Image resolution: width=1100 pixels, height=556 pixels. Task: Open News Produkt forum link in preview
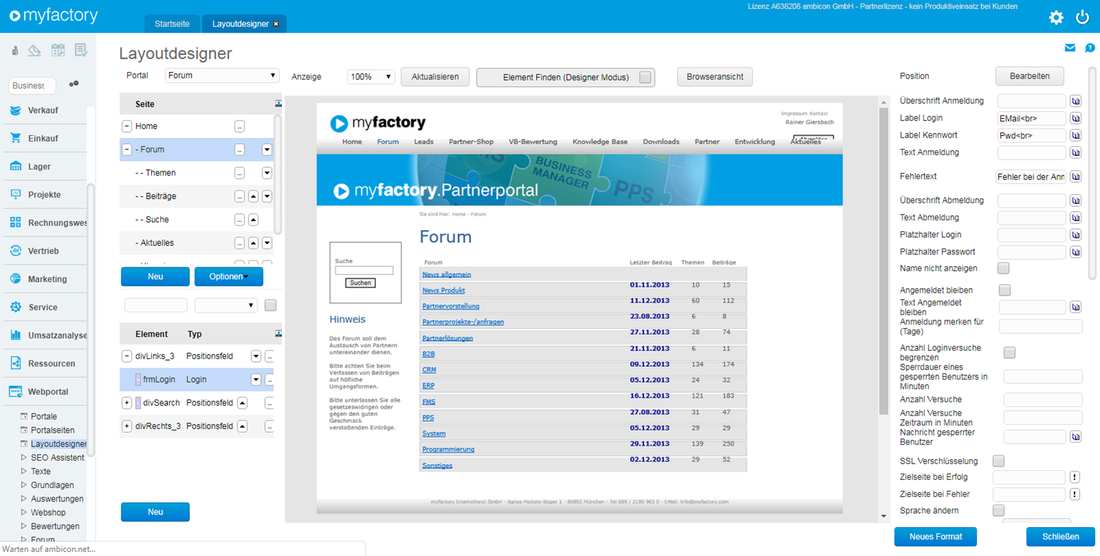click(444, 290)
